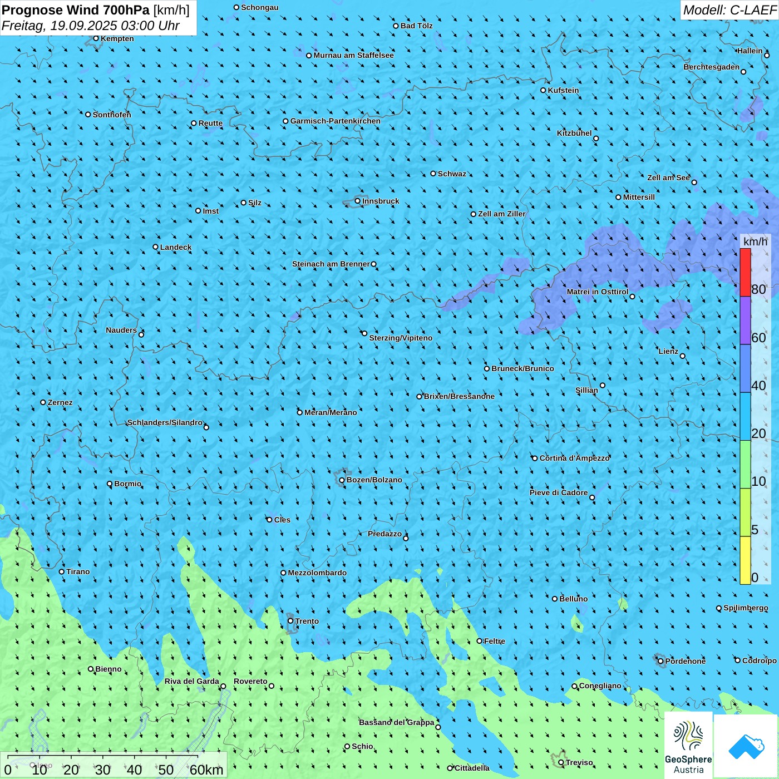Click the 'Steinach am Brenner' label
Screen dimensions: 779x779
coord(331,264)
